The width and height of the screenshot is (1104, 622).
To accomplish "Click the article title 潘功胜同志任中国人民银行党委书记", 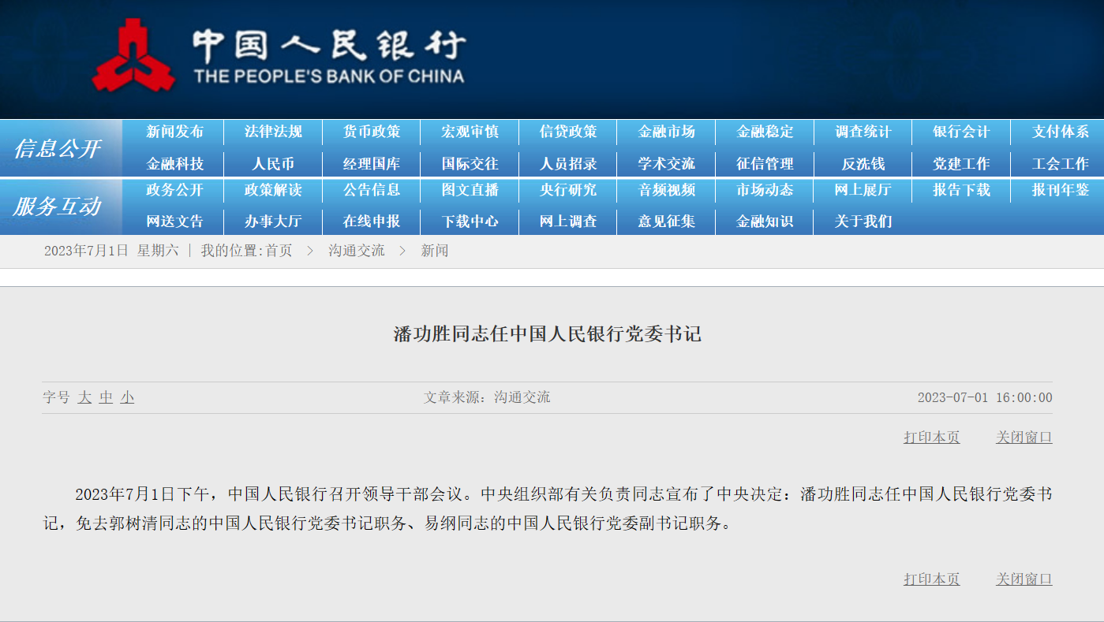I will click(547, 334).
